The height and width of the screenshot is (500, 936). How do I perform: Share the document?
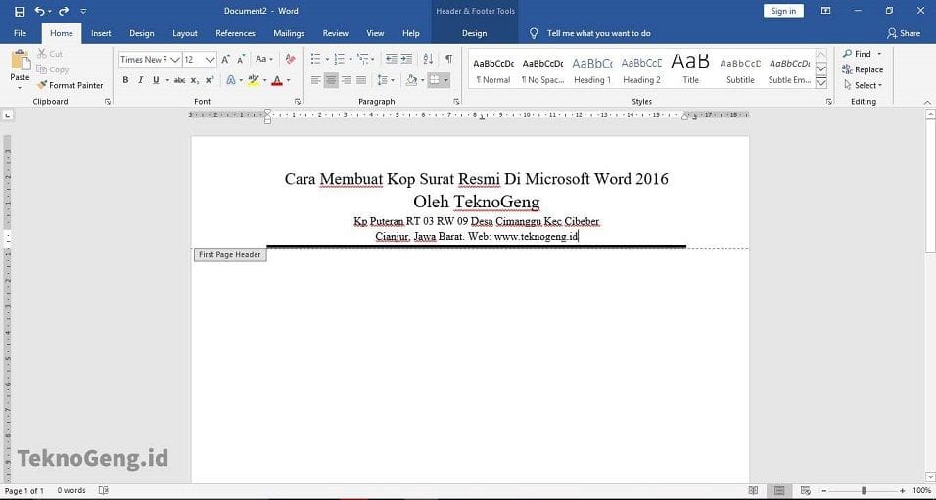pos(904,33)
